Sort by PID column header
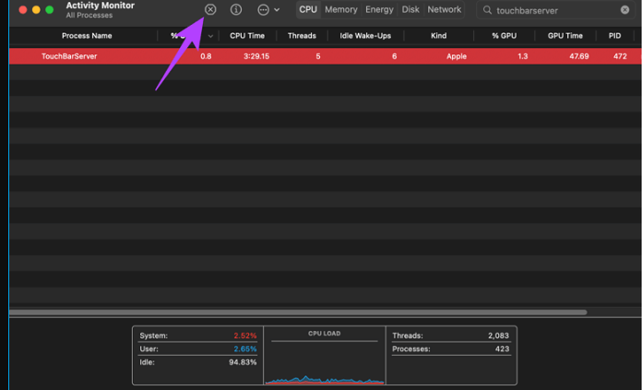The image size is (642, 390). [x=614, y=36]
